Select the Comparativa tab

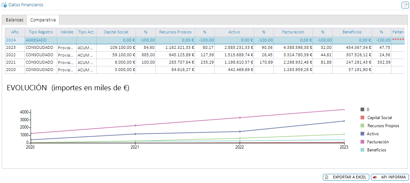click(x=43, y=20)
